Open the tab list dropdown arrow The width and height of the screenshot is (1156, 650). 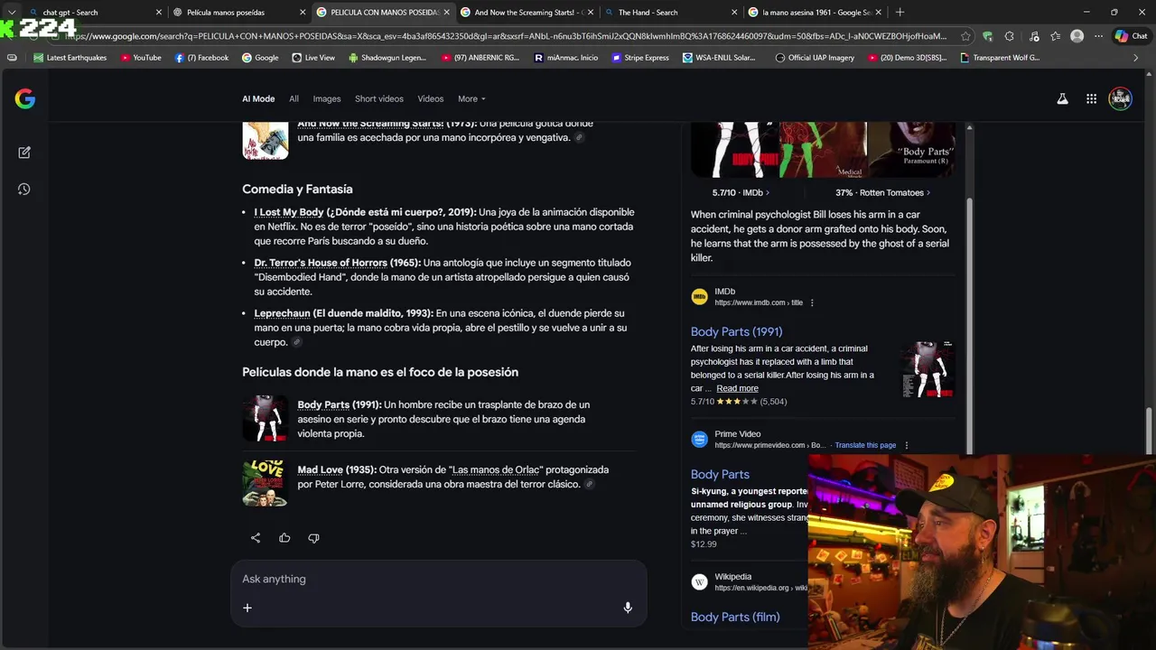pos(11,12)
